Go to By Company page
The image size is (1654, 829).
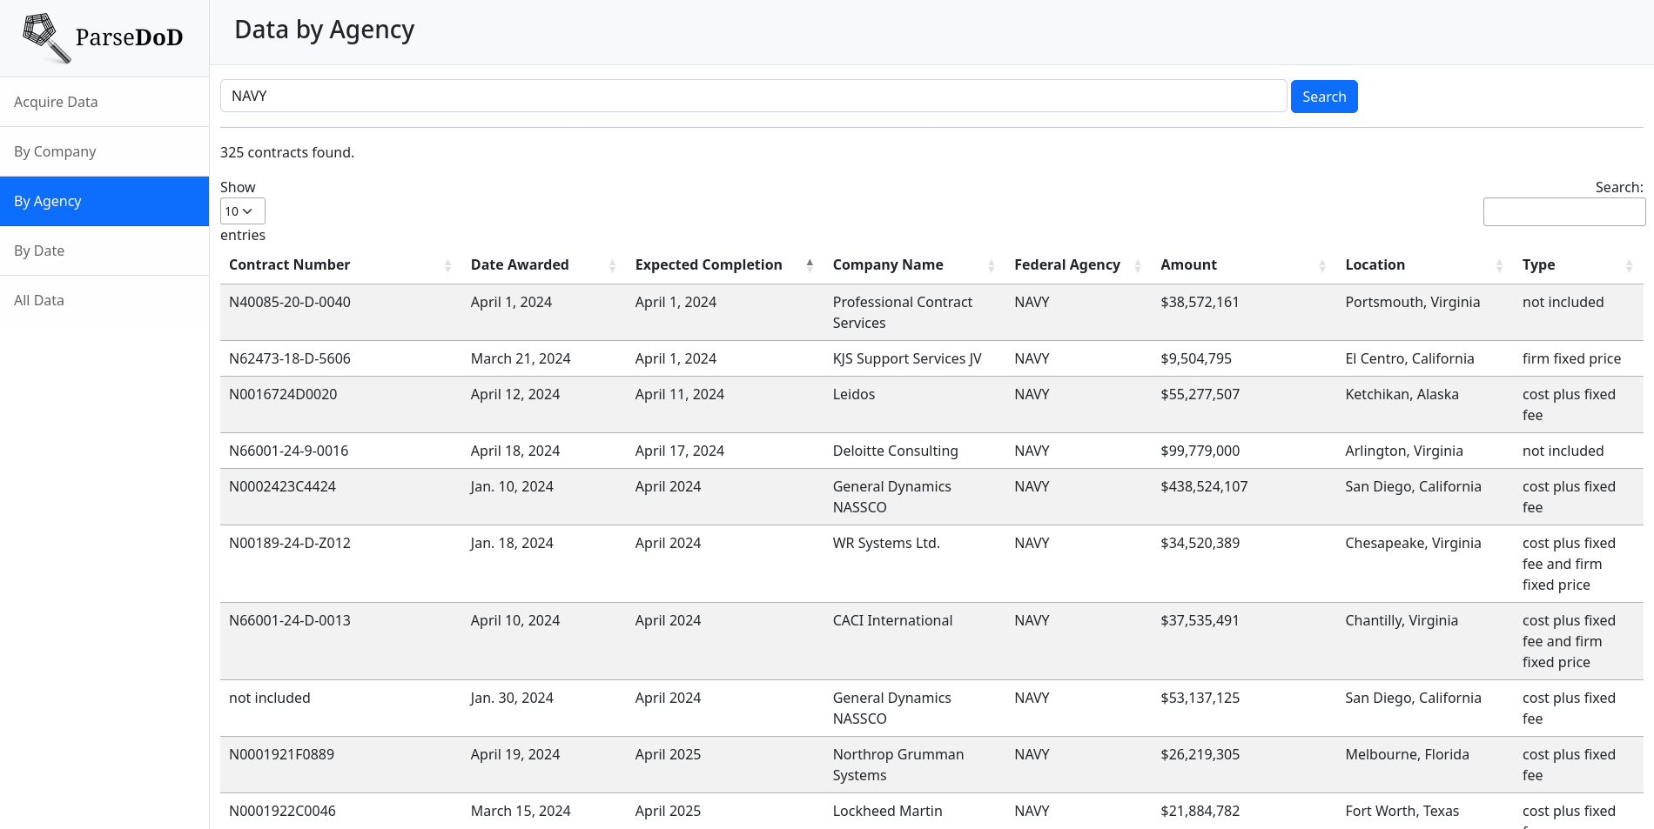click(55, 151)
